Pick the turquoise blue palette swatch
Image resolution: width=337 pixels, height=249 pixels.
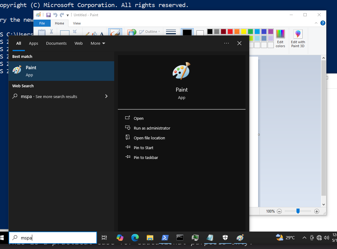[257, 32]
